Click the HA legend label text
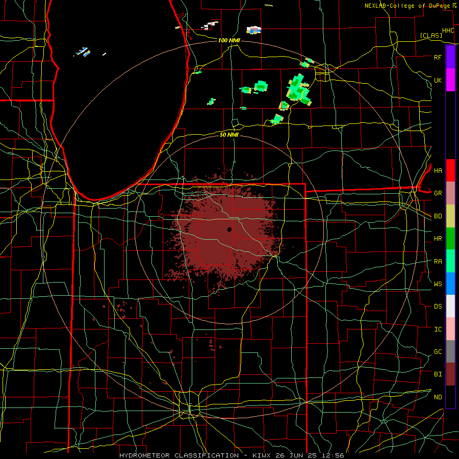 (438, 171)
